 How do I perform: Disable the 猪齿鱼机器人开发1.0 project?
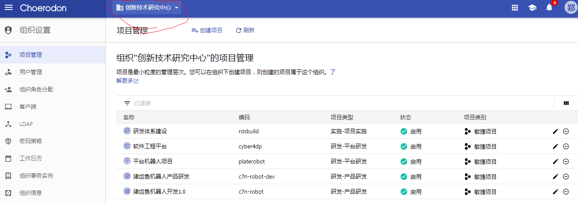coord(566,191)
